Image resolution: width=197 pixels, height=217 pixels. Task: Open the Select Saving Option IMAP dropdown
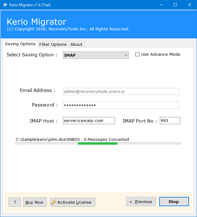click(96, 55)
